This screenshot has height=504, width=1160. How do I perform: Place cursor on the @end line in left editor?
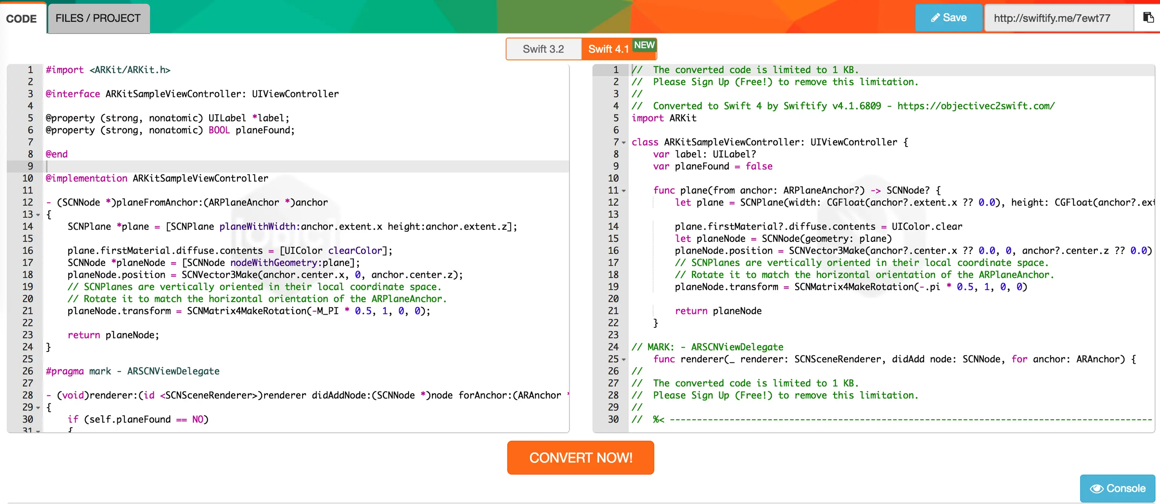[57, 154]
